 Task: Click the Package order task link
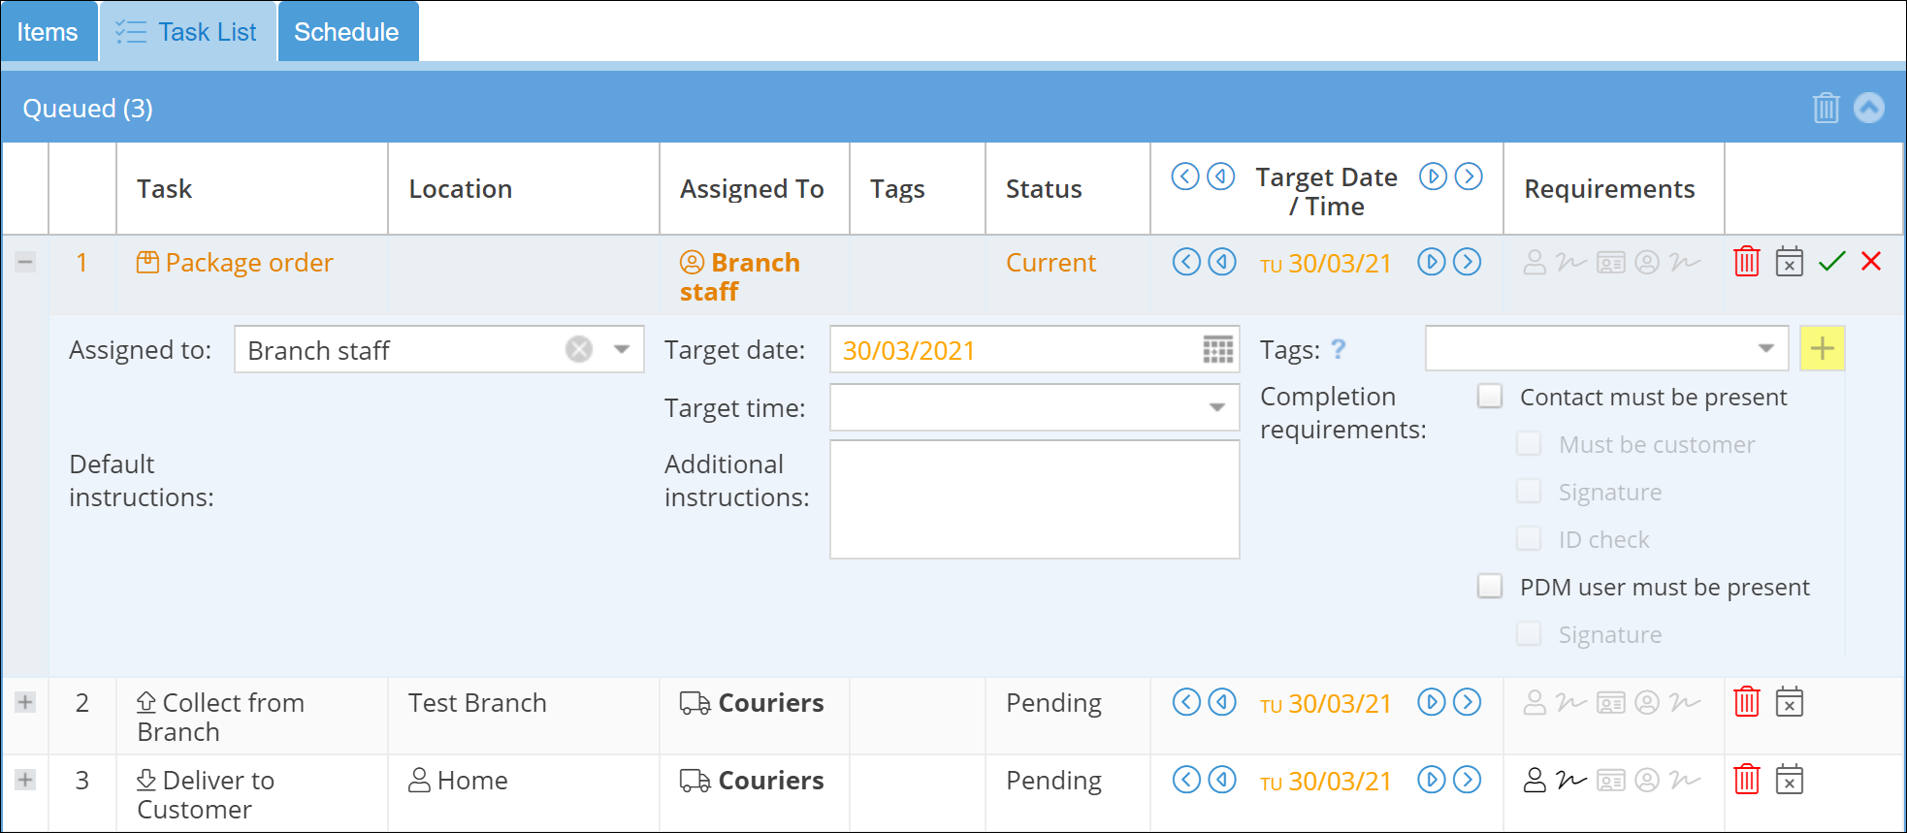point(248,263)
